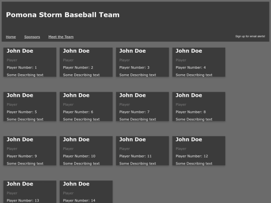Select the Player Number: 6 text
This screenshot has height=203, width=271.
[x=78, y=112]
